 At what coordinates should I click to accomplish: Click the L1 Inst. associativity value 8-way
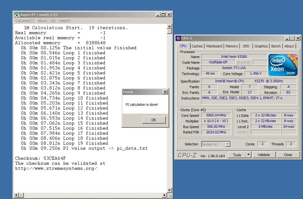click(289, 121)
